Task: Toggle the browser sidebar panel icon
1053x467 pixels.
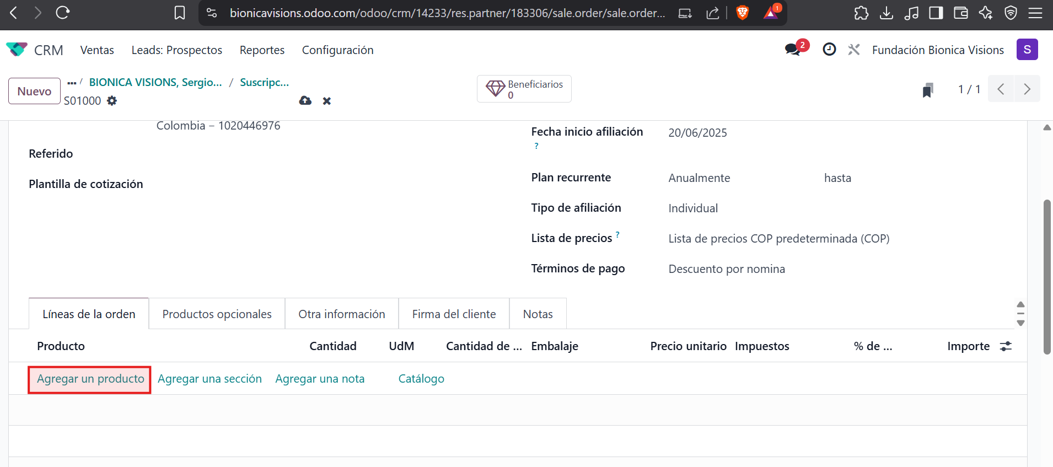Action: tap(936, 13)
